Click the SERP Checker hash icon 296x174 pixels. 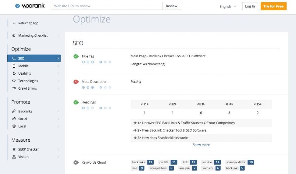coord(14,149)
